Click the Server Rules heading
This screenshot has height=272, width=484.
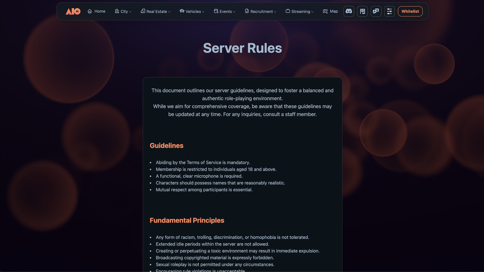(x=242, y=48)
